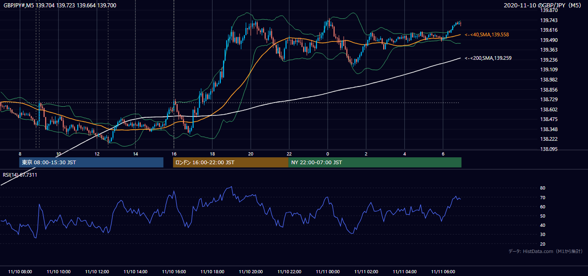Select the 200 SMA 139.259 label

tap(488, 58)
